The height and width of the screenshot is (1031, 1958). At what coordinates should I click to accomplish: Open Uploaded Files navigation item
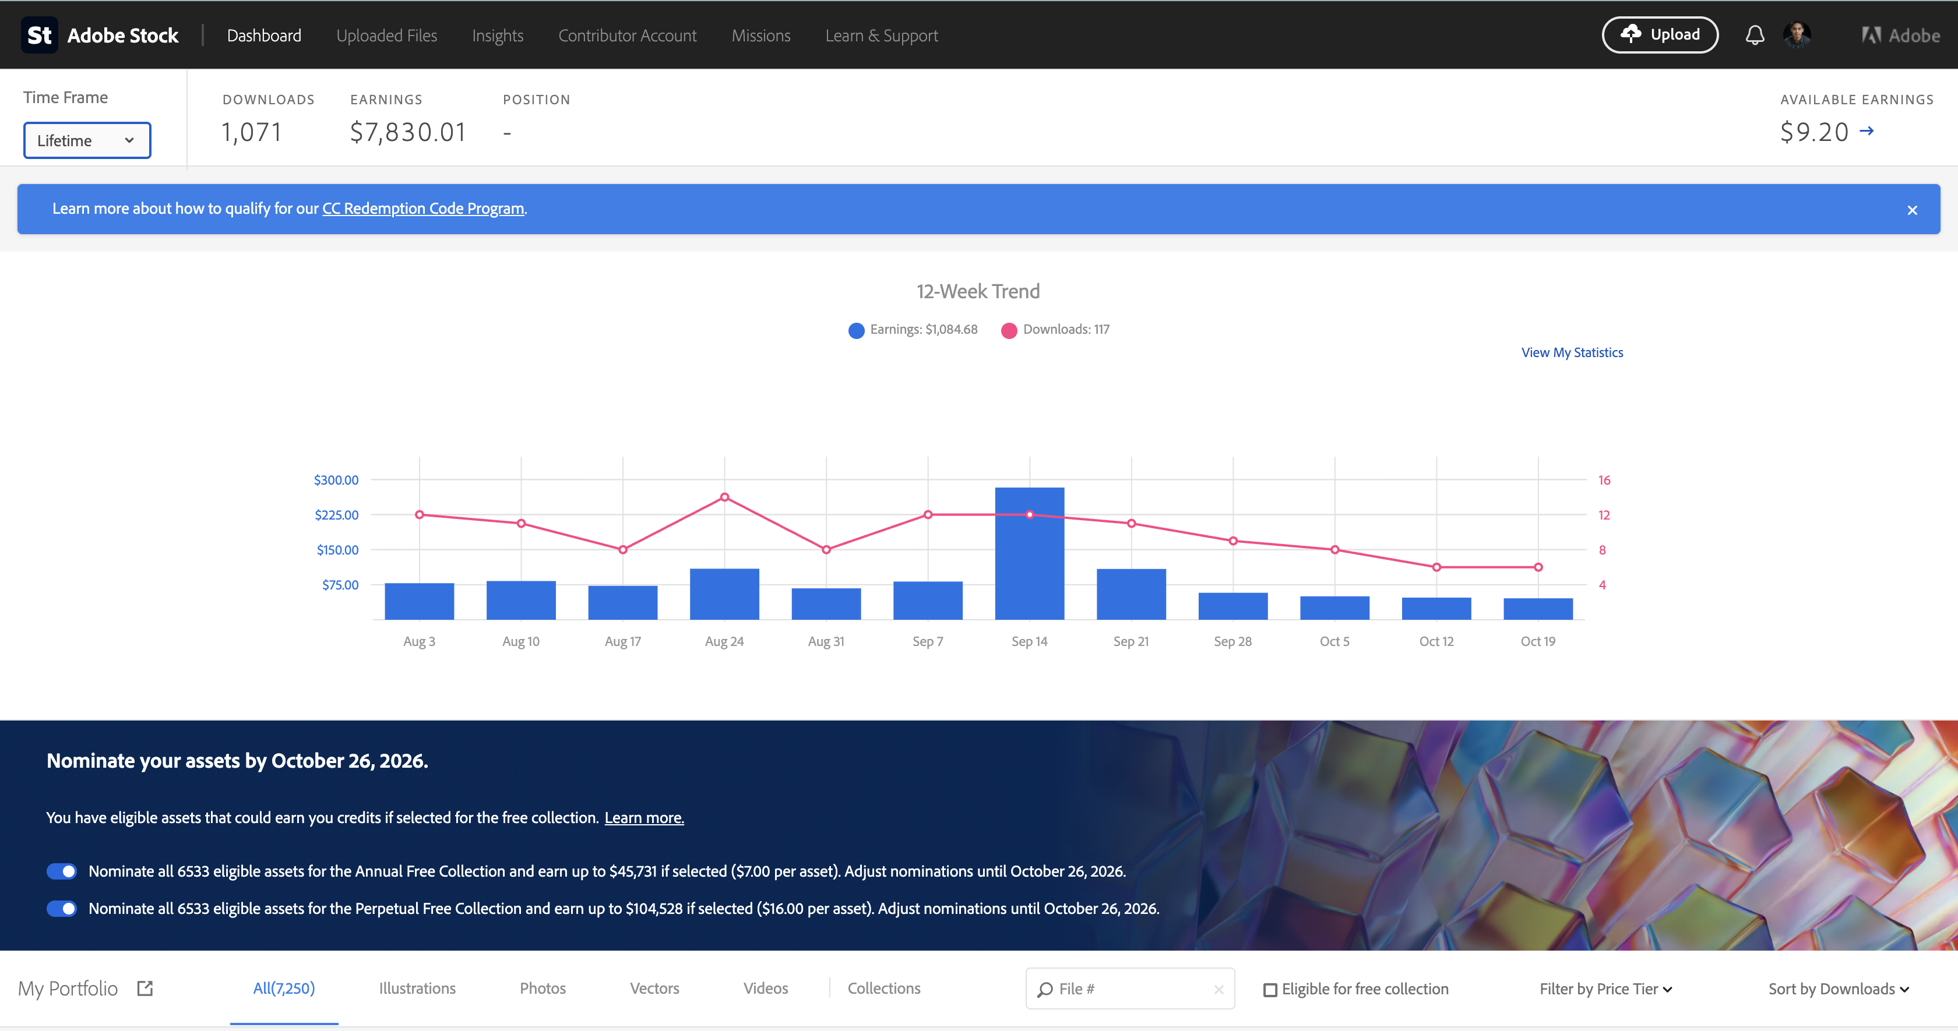point(386,35)
